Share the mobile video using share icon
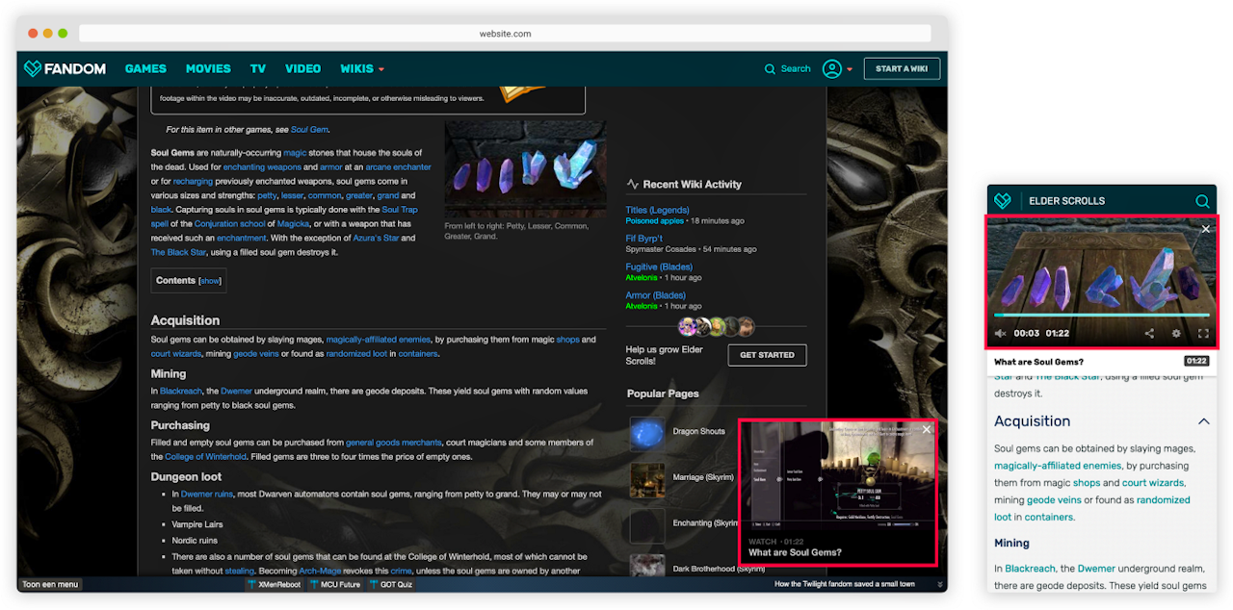Image resolution: width=1233 pixels, height=610 pixels. point(1149,334)
